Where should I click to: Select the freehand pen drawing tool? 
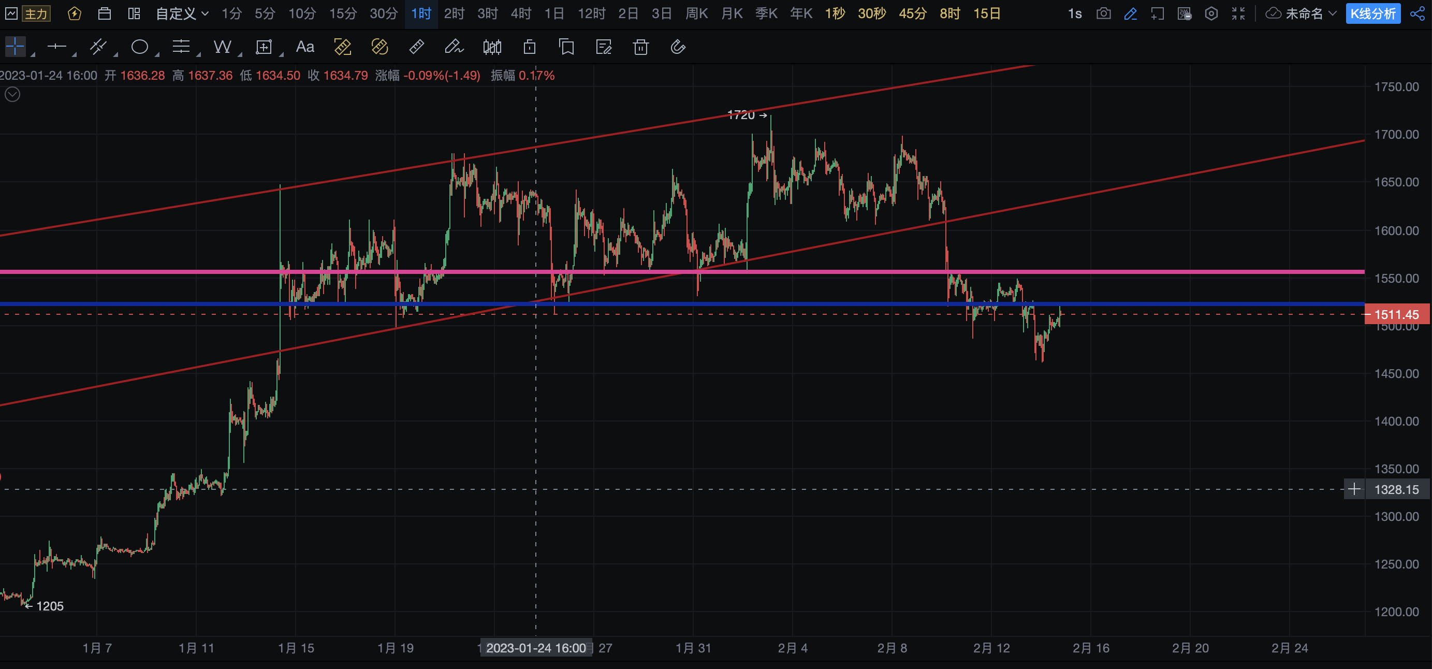[454, 47]
